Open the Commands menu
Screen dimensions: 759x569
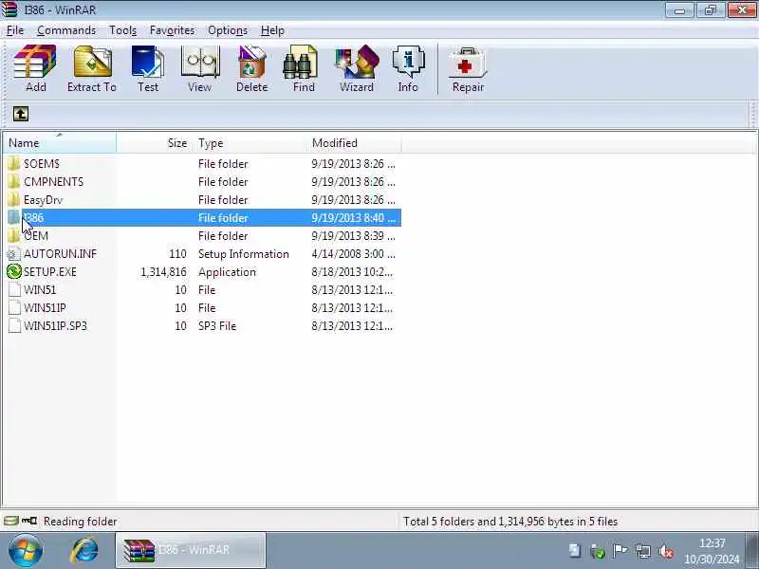pyautogui.click(x=66, y=30)
